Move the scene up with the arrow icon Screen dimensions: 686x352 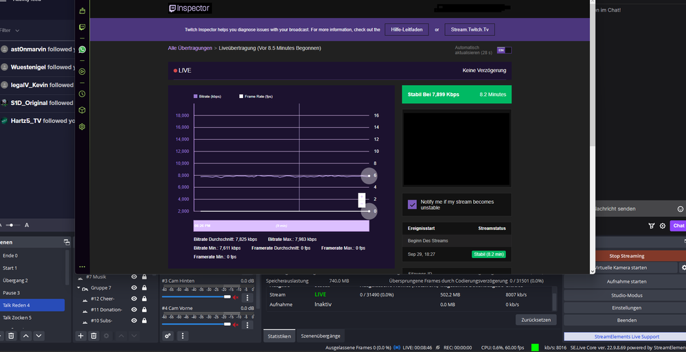(26, 336)
